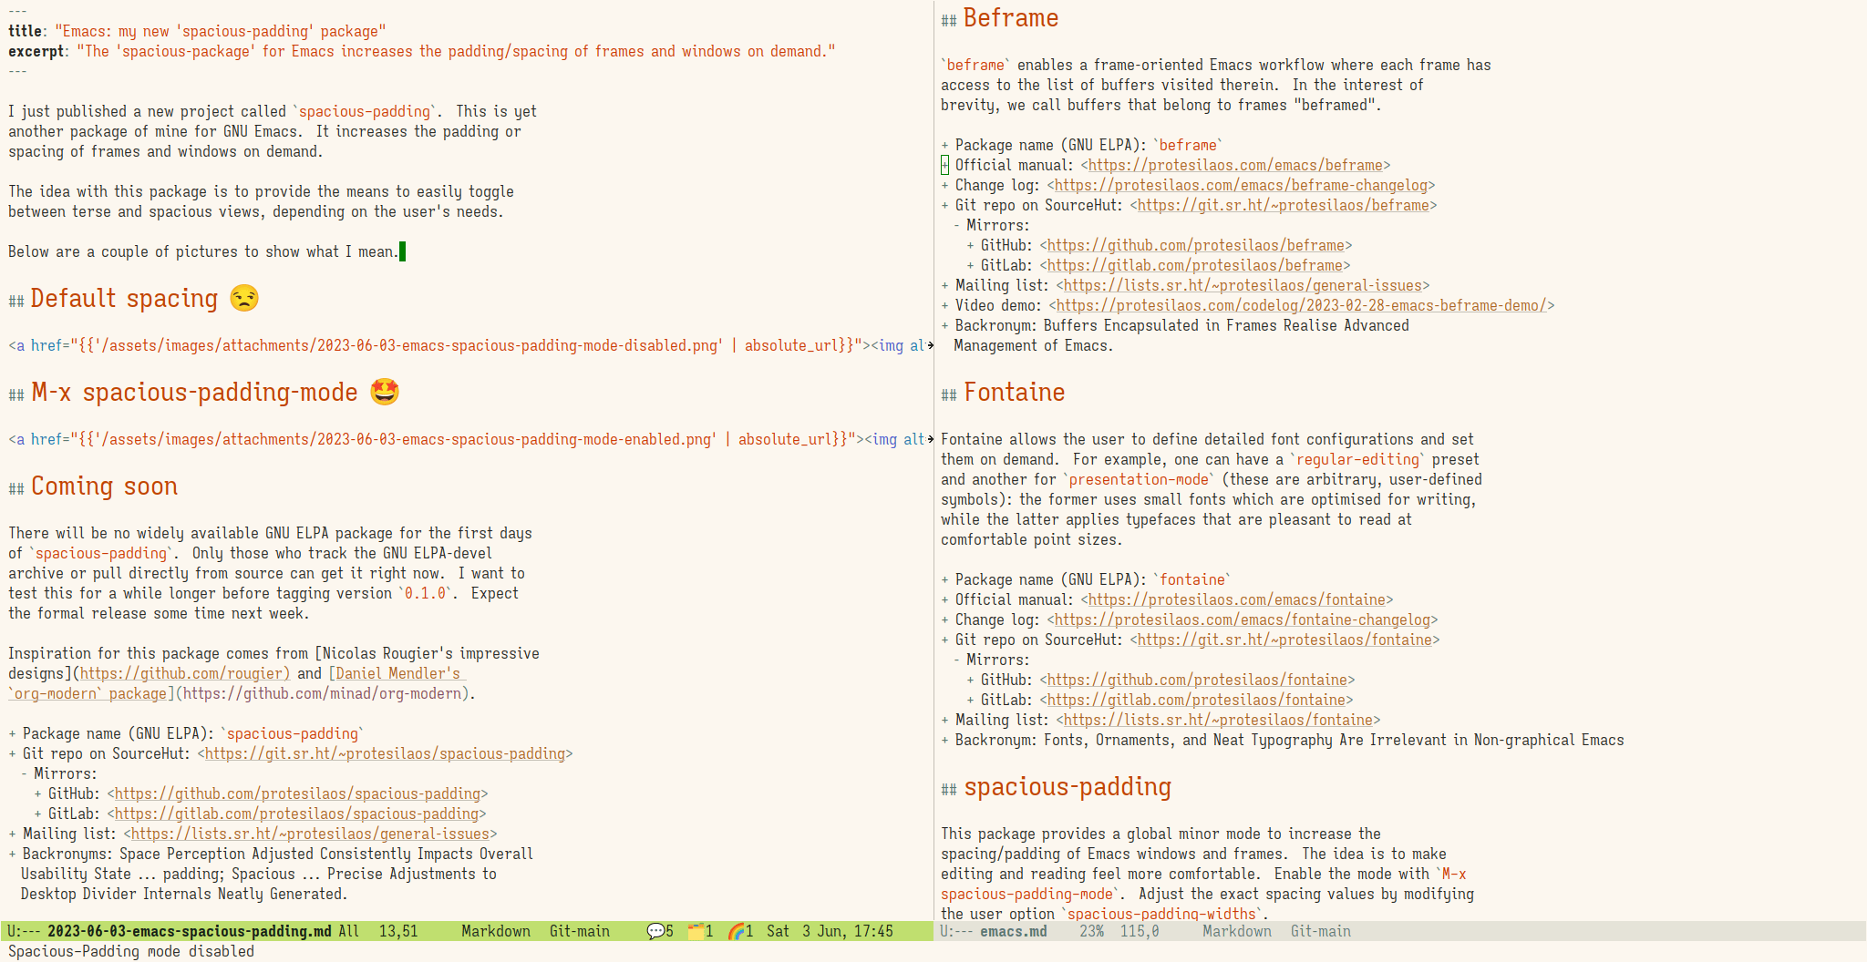Click the truncation arrow on the mode-enabled.png line
Image resolution: width=1867 pixels, height=962 pixels.
(x=930, y=440)
